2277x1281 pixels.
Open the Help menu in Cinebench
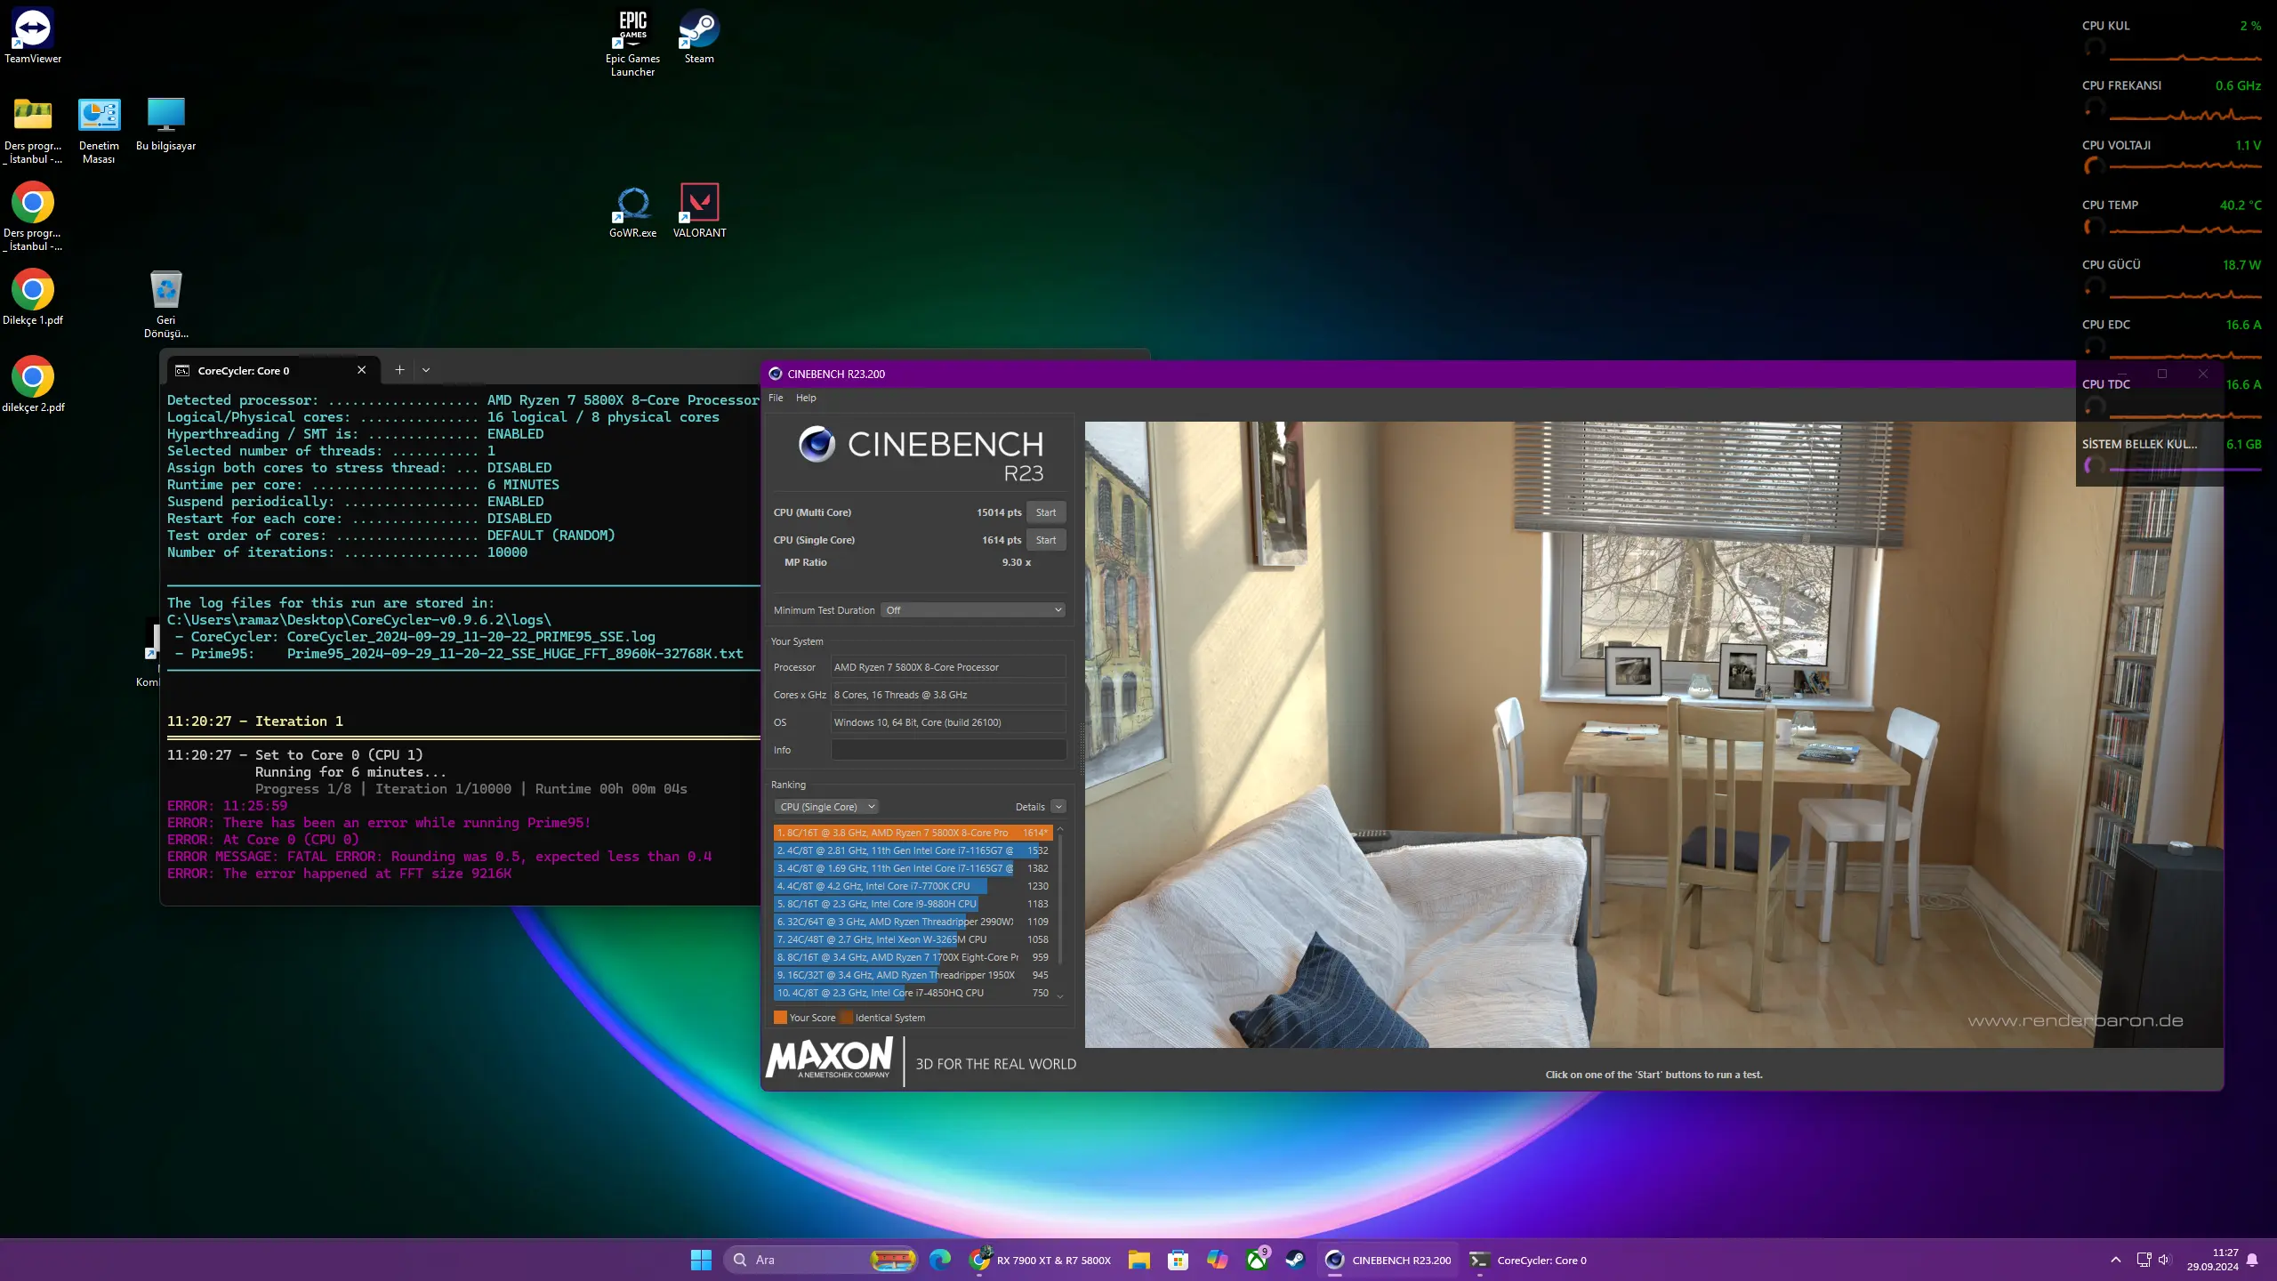[806, 398]
